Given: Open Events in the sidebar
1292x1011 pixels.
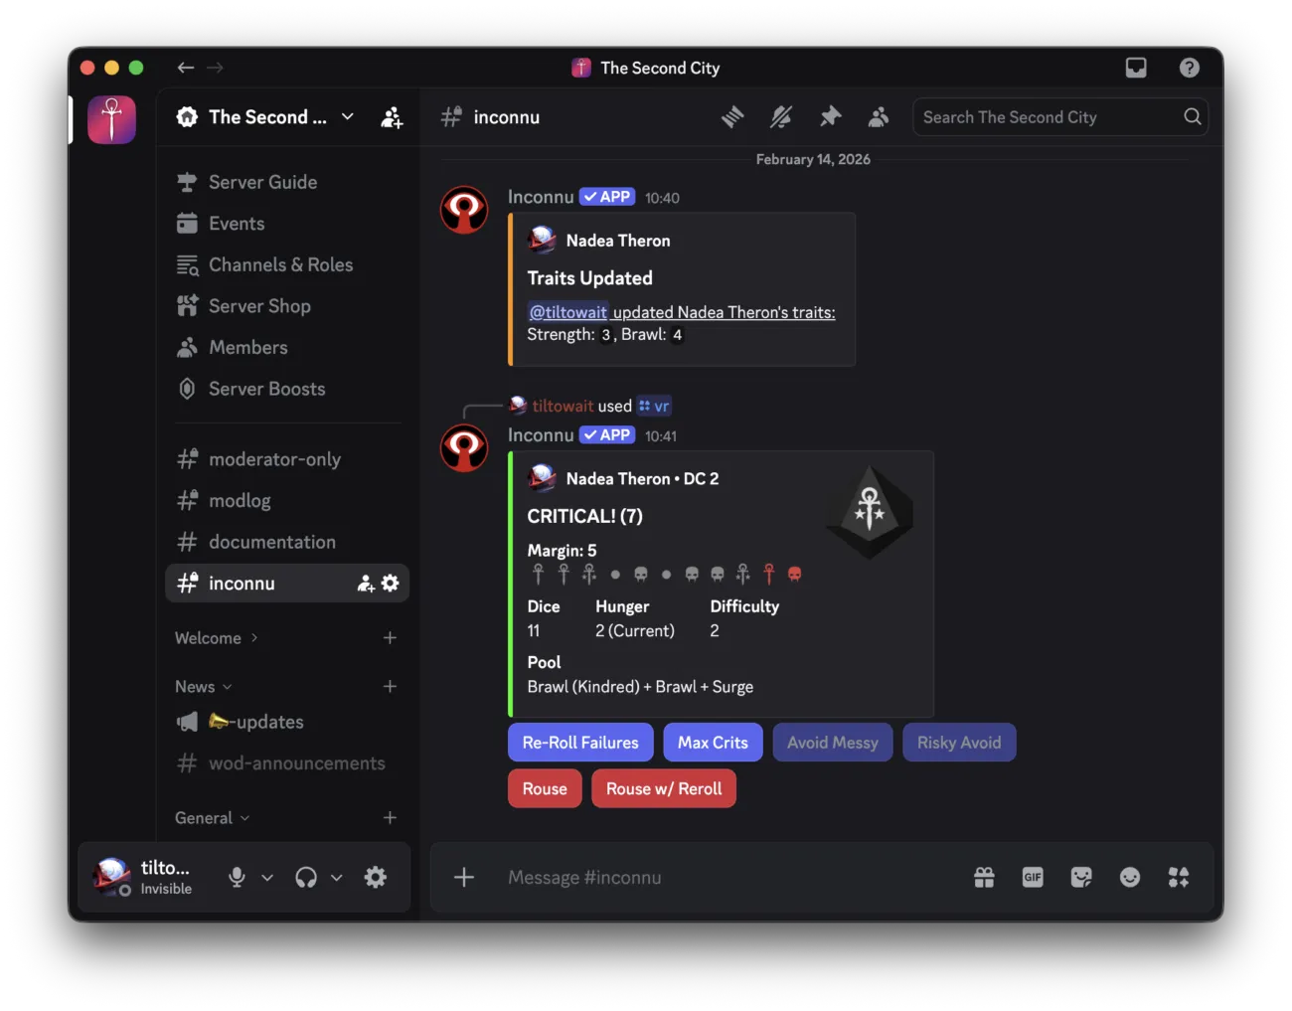Looking at the screenshot, I should pos(287,224).
